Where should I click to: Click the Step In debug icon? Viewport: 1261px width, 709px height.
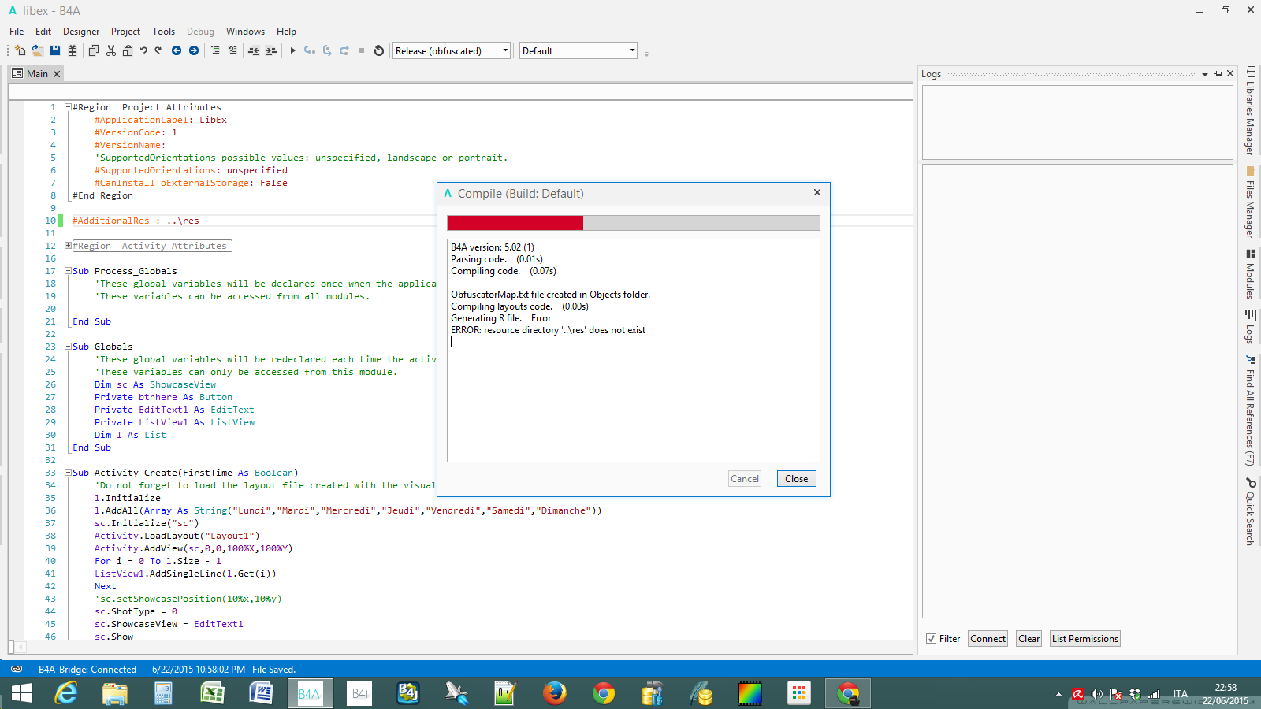[x=310, y=50]
